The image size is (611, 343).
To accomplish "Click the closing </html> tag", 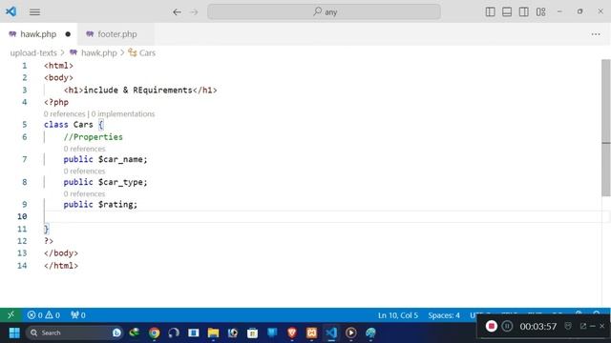I will pyautogui.click(x=61, y=266).
